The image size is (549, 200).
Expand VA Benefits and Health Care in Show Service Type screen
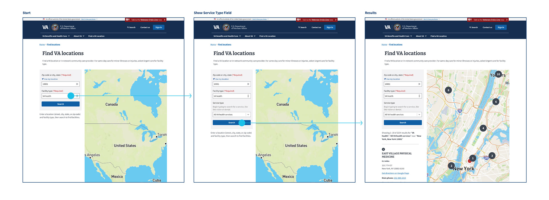pos(227,36)
